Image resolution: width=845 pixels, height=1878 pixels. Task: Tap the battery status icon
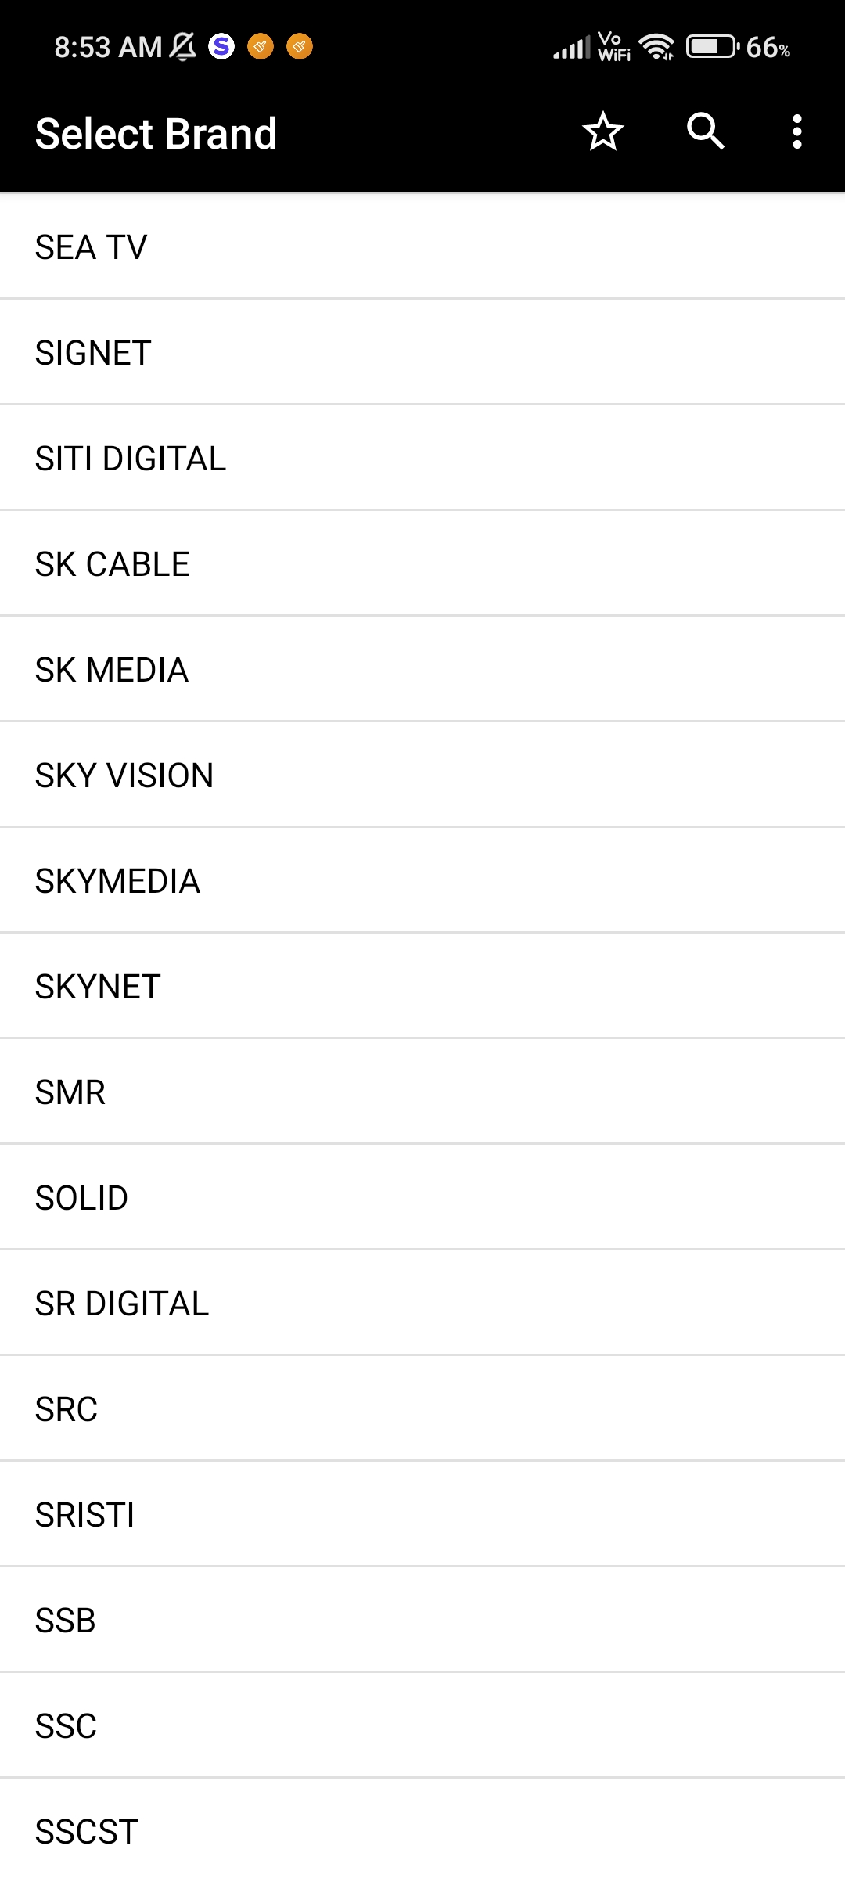[x=713, y=47]
